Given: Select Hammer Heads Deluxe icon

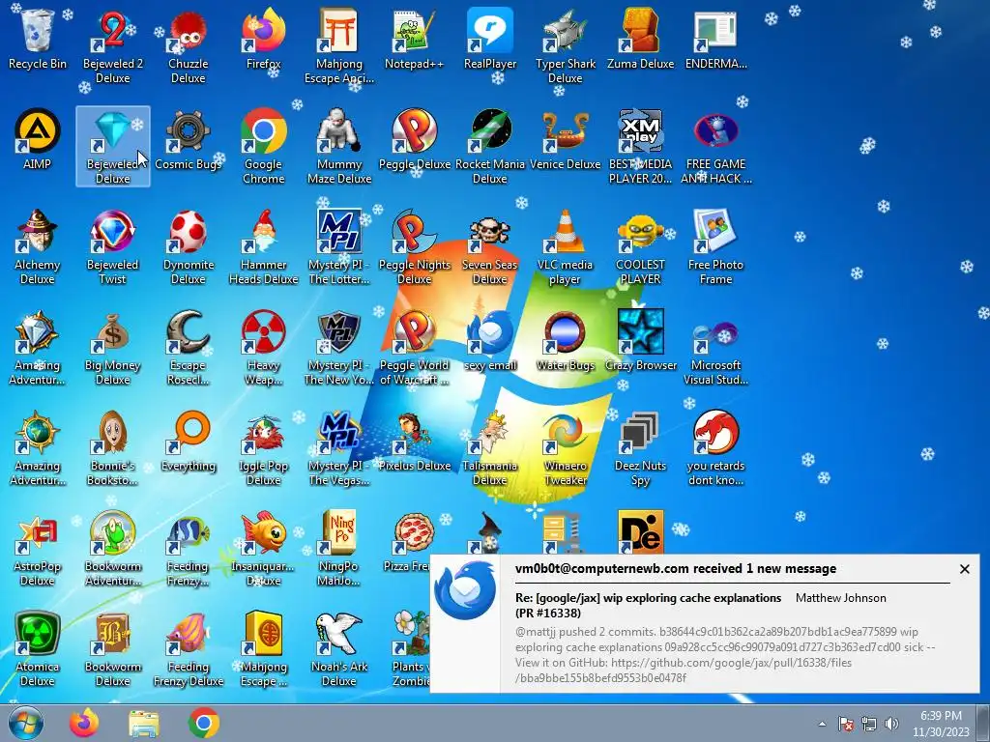Looking at the screenshot, I should (263, 246).
